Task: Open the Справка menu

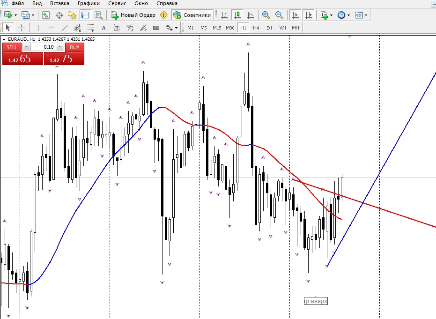Action: click(167, 3)
